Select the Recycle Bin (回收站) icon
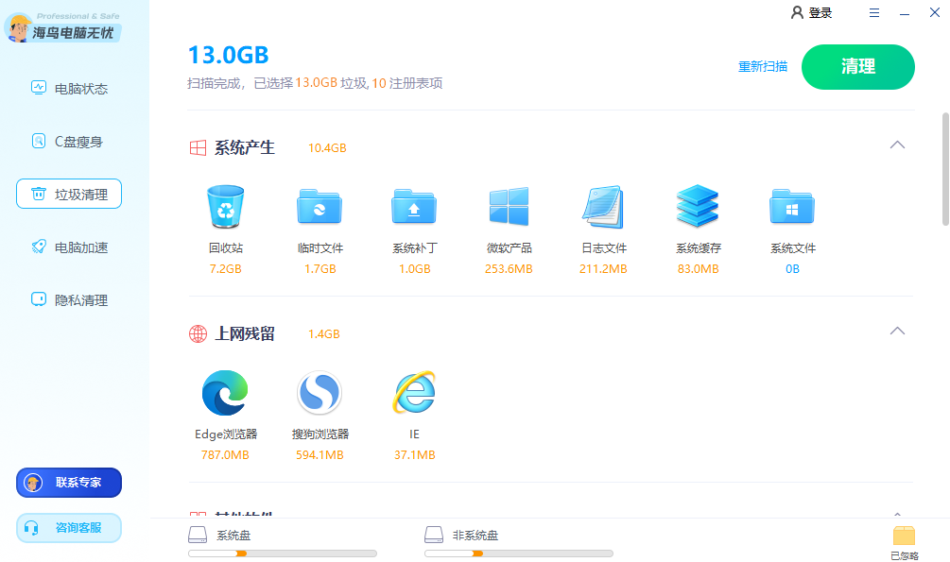The width and height of the screenshot is (950, 562). click(225, 208)
